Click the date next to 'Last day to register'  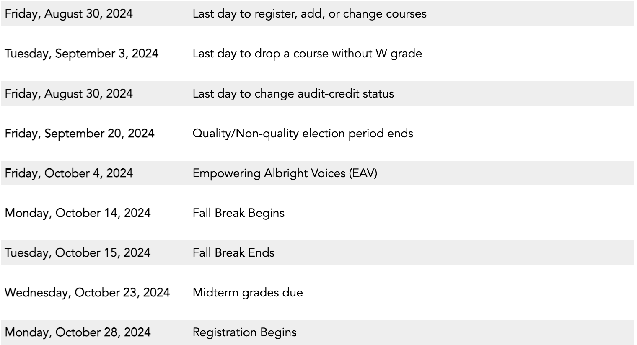[69, 14]
